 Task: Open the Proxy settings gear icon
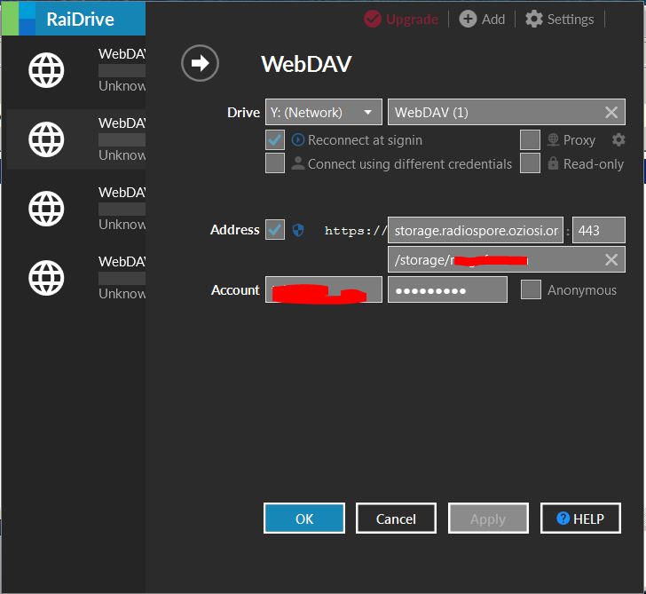coord(618,140)
